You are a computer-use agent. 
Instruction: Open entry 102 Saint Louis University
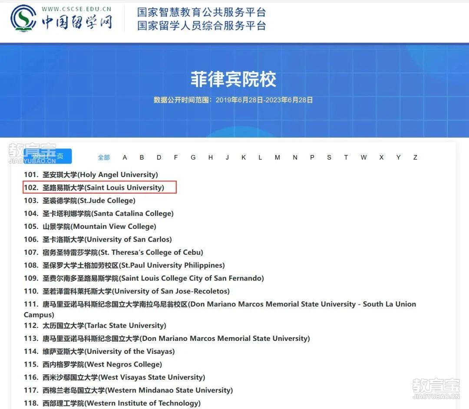(x=94, y=188)
